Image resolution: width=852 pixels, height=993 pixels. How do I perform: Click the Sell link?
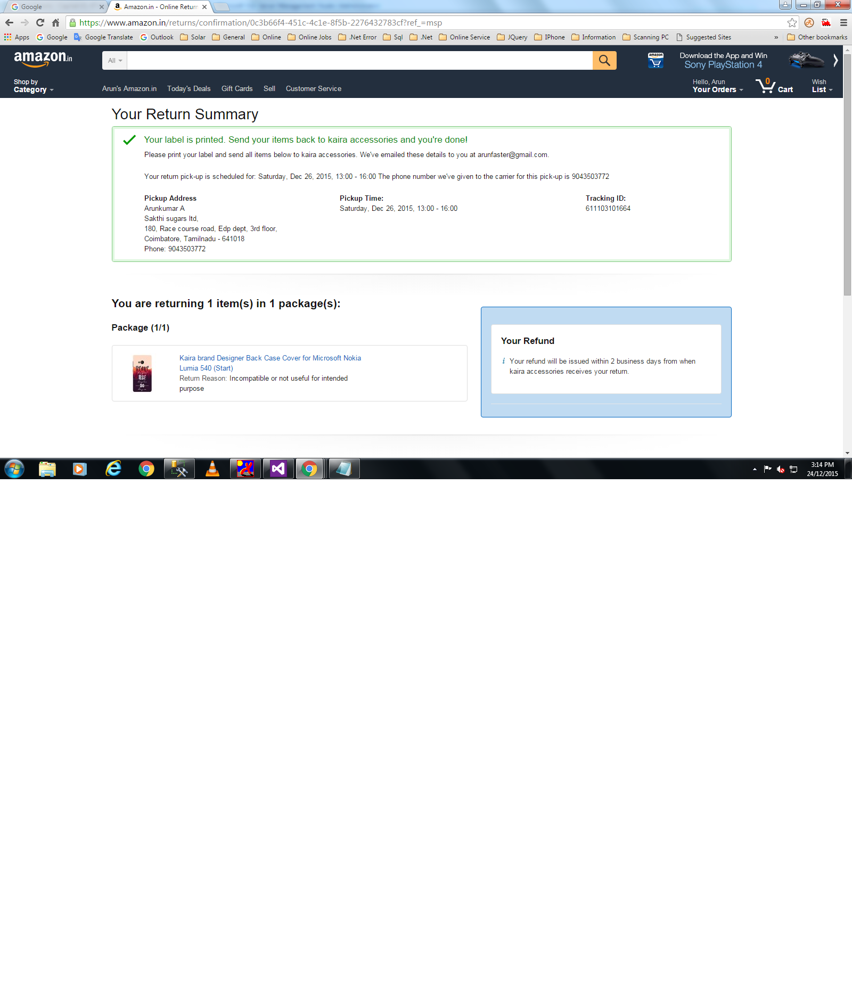pyautogui.click(x=269, y=88)
